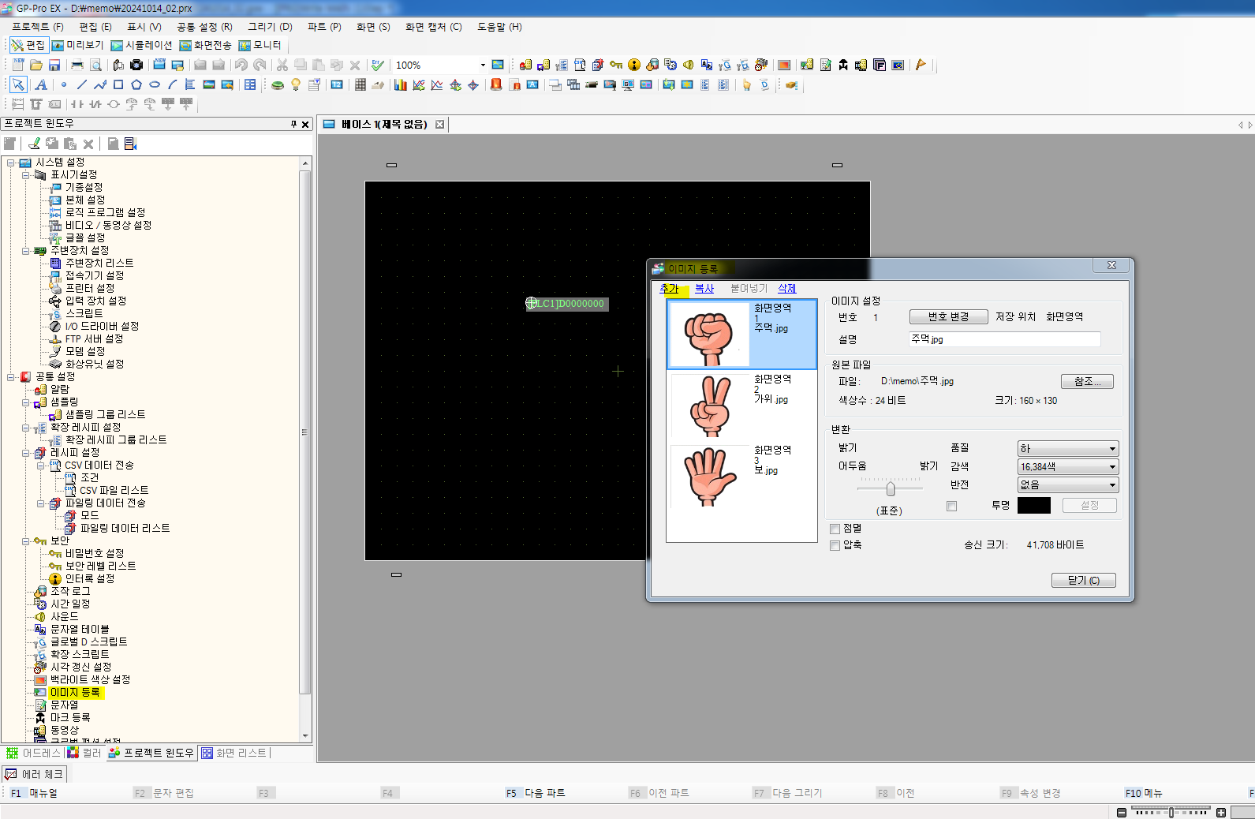Click the zoom slider in status bar

point(1171,812)
